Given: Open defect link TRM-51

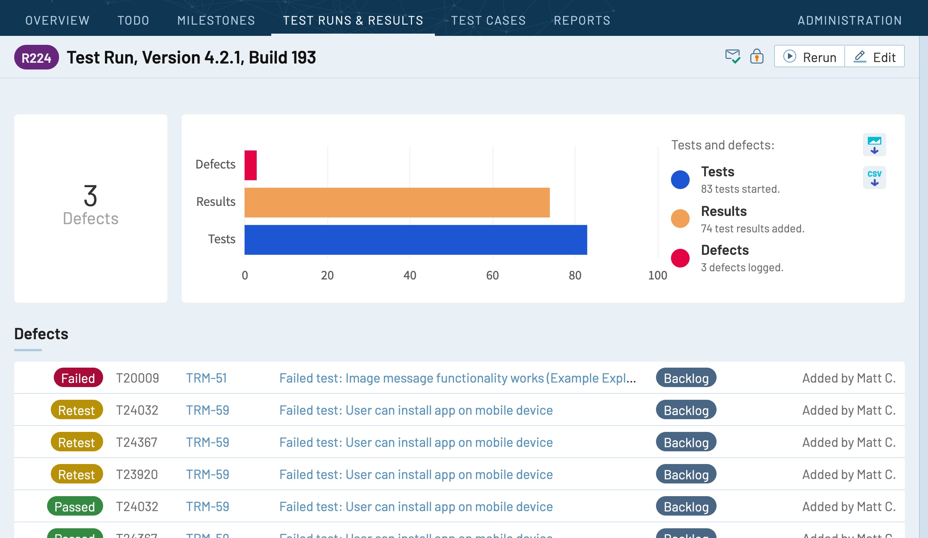Looking at the screenshot, I should pos(207,378).
